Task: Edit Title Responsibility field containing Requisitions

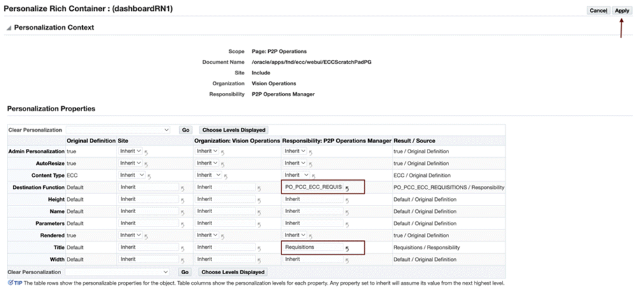Action: pos(313,247)
